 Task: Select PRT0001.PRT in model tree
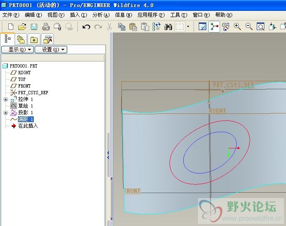click(23, 66)
